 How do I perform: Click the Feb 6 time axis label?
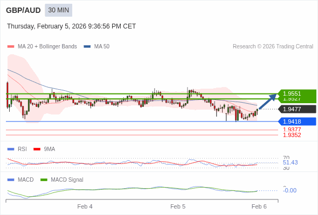coord(259,206)
